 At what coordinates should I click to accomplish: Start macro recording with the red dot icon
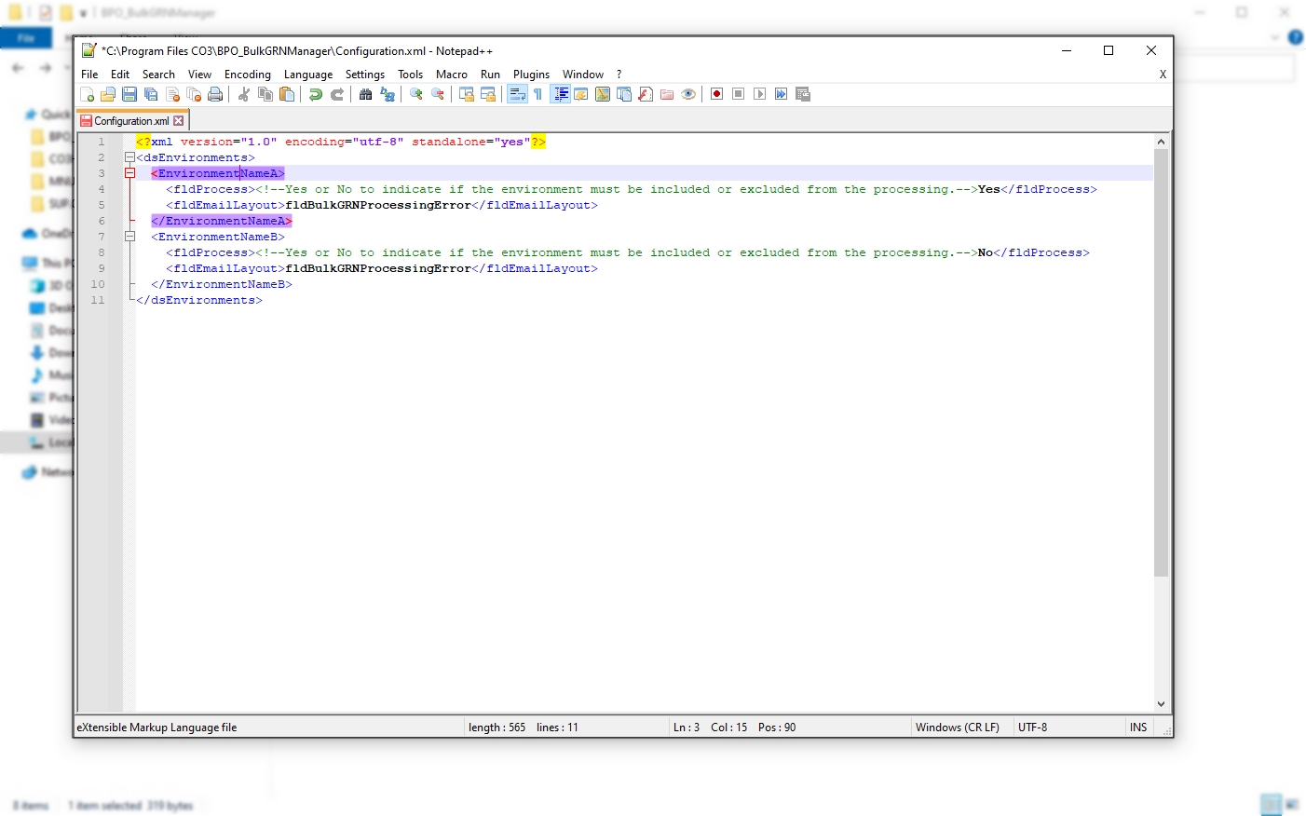pyautogui.click(x=716, y=95)
